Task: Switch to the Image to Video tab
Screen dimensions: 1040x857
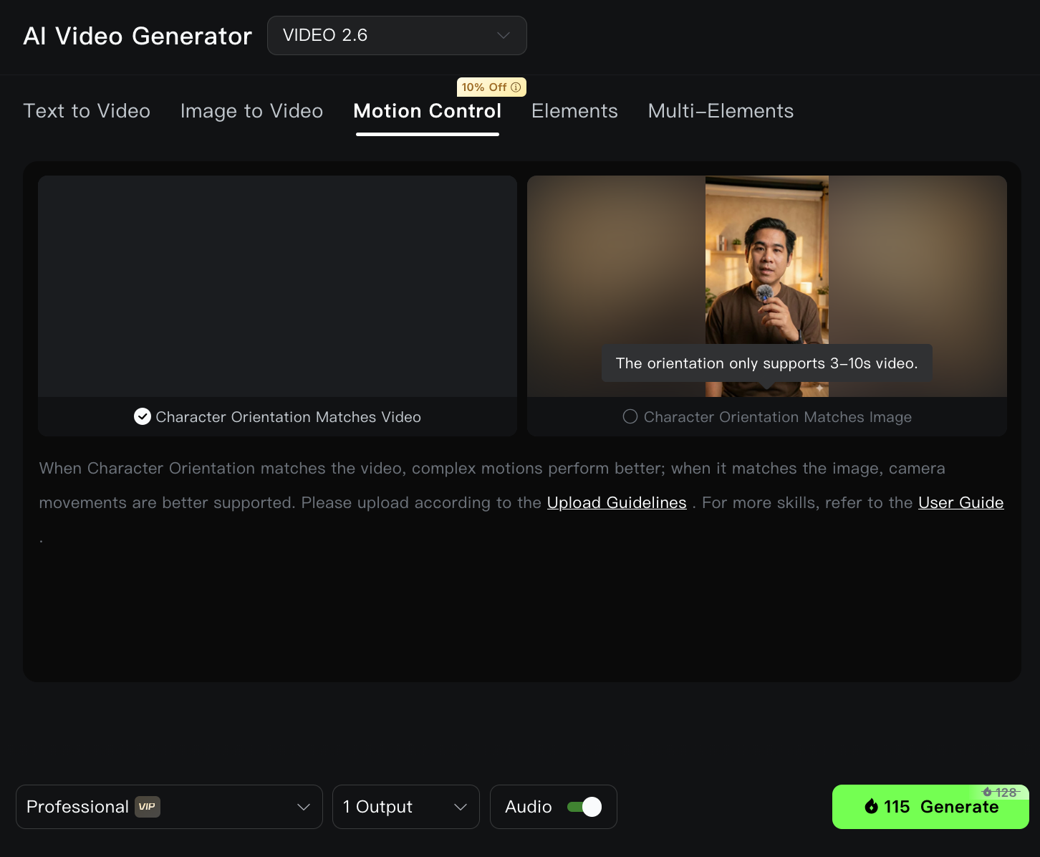Action: pyautogui.click(x=251, y=111)
